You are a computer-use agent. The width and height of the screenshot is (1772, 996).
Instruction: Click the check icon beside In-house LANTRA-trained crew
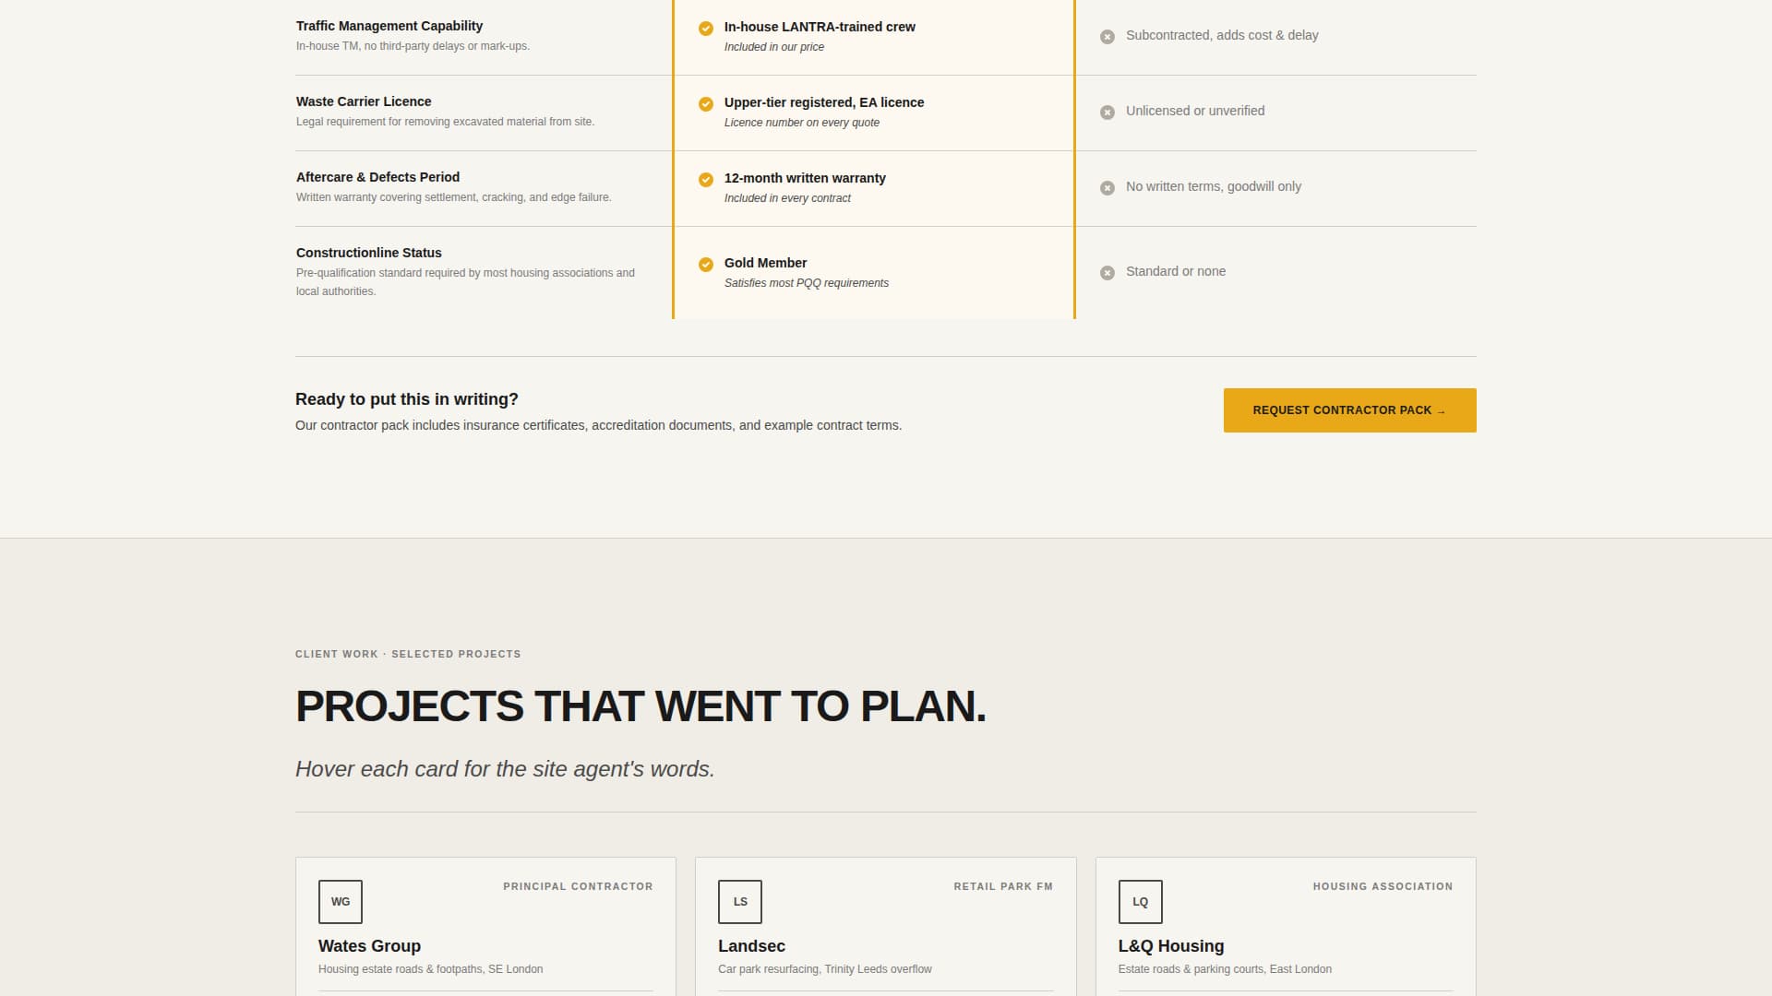(706, 29)
